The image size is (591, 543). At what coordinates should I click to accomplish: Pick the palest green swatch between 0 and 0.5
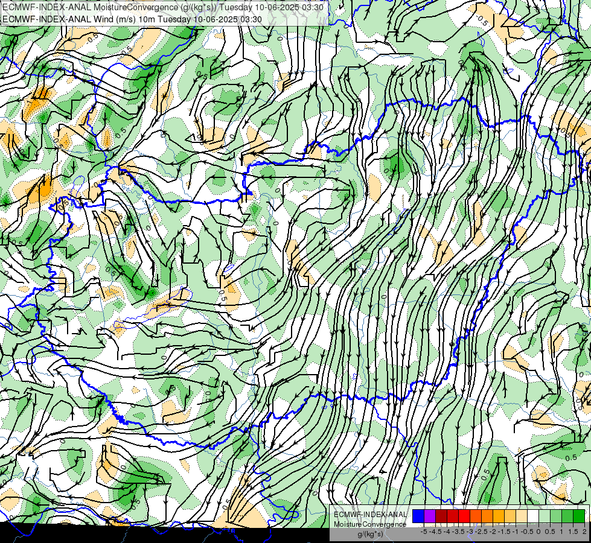pos(545,516)
